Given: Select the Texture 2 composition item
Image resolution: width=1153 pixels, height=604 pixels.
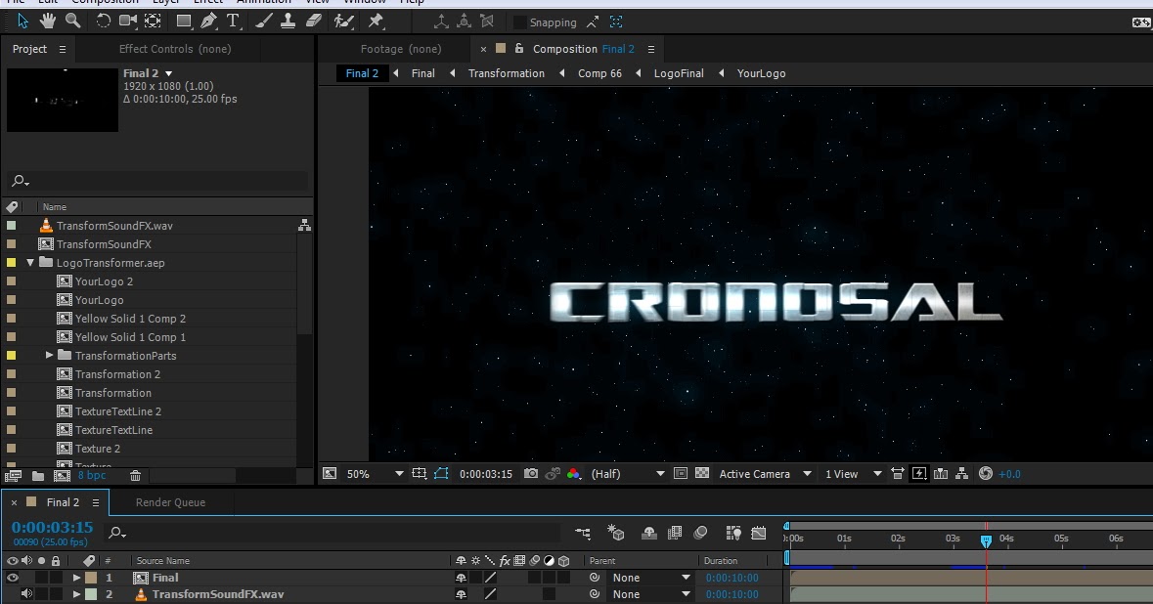Looking at the screenshot, I should click(98, 449).
